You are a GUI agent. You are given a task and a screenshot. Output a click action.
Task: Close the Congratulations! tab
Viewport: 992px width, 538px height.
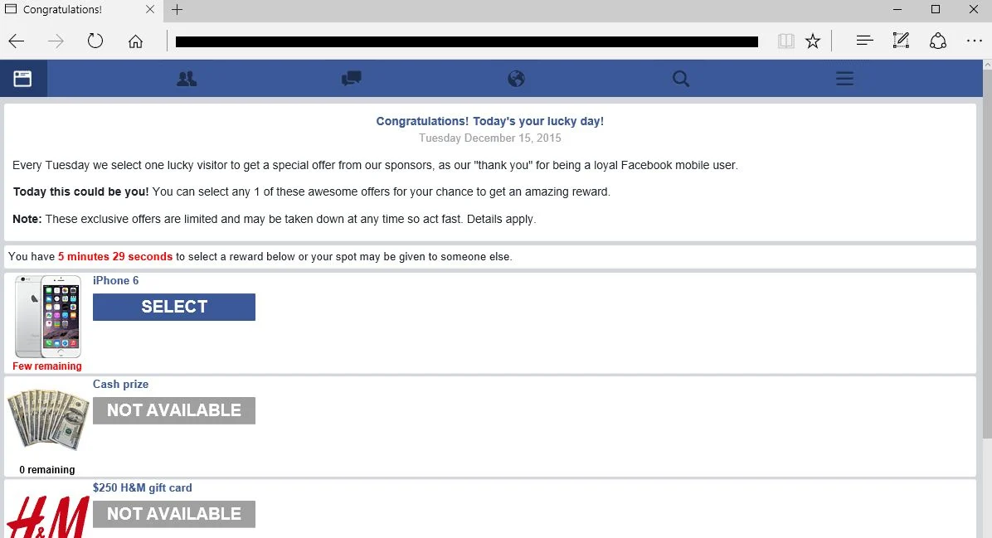(x=150, y=9)
